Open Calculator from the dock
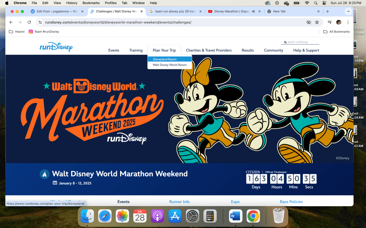The width and height of the screenshot is (366, 228). (x=210, y=216)
